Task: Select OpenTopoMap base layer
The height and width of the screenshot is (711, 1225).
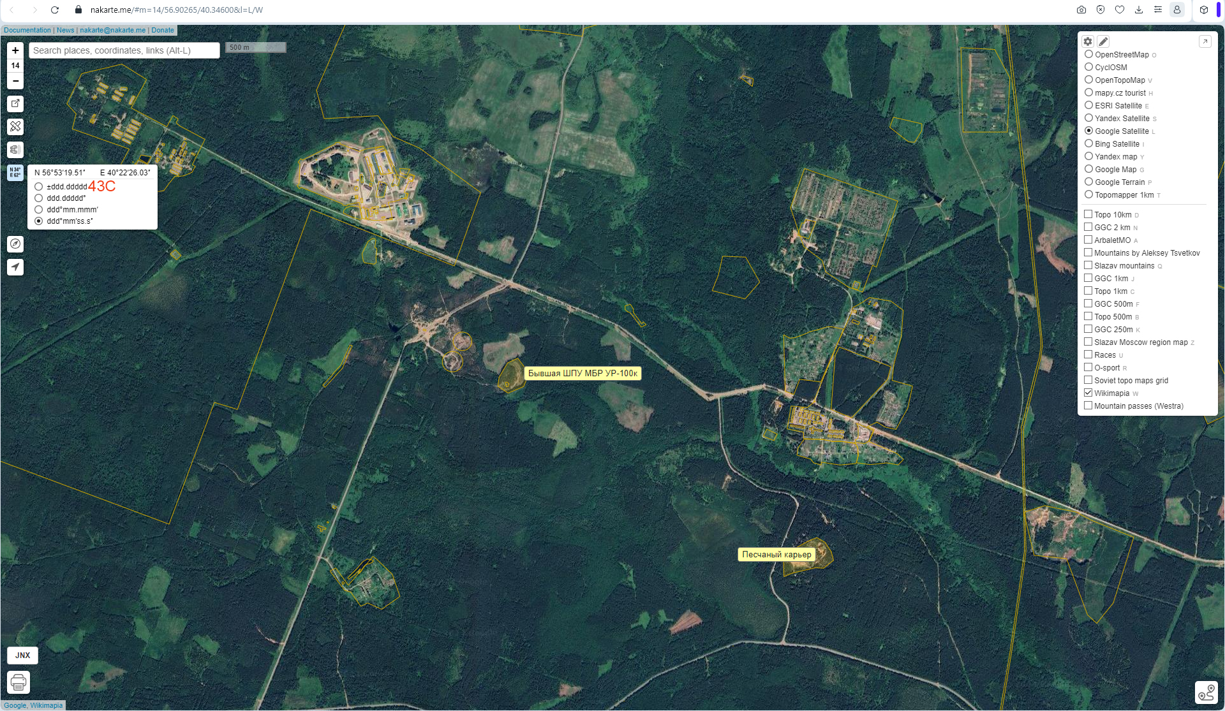Action: tap(1088, 80)
